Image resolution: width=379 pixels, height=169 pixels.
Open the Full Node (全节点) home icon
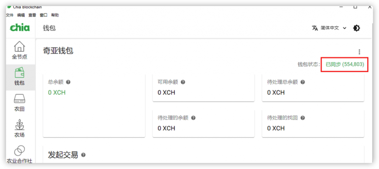click(19, 47)
